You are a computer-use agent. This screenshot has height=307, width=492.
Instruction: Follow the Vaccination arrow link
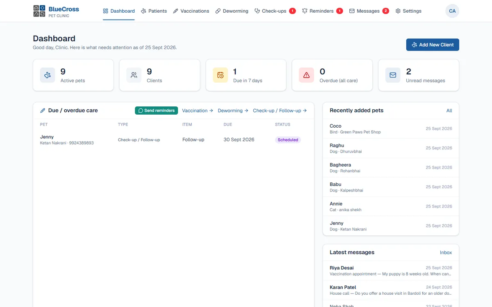tap(198, 111)
